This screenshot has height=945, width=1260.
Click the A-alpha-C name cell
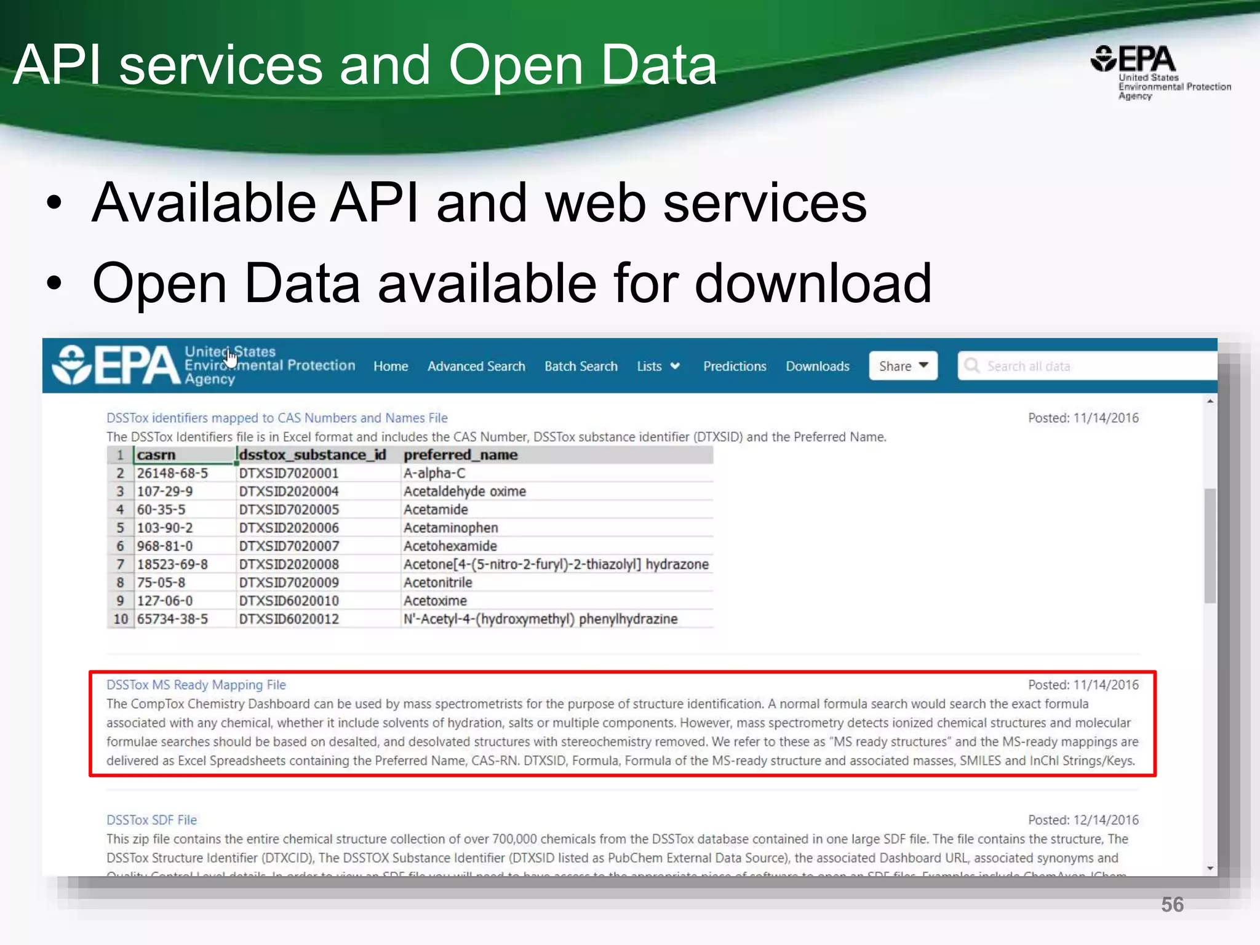click(x=557, y=473)
